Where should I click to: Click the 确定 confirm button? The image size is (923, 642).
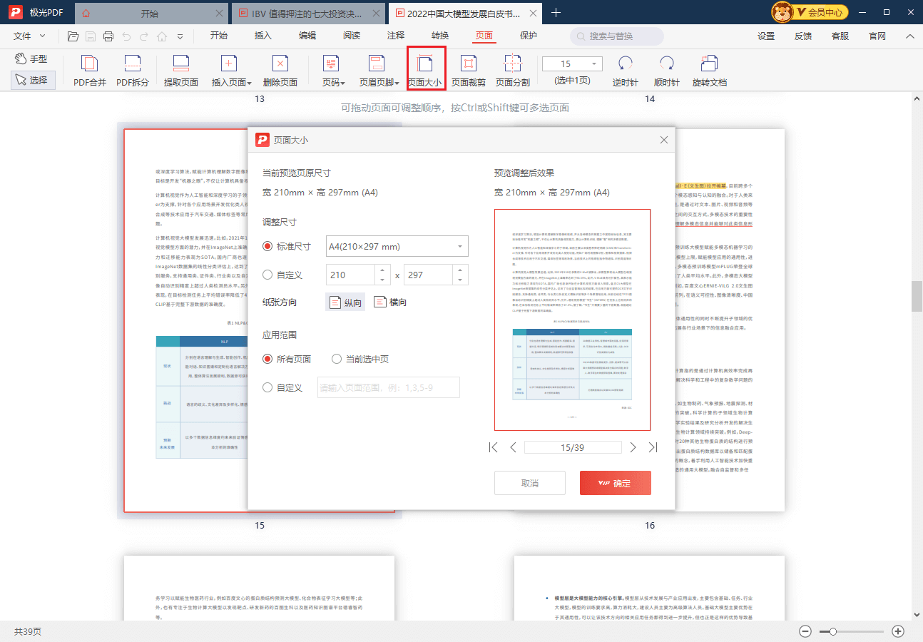(615, 483)
